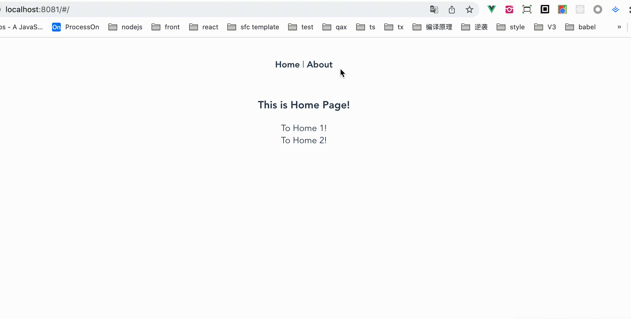Click the pink camera extension icon
631x319 pixels.
pyautogui.click(x=509, y=10)
